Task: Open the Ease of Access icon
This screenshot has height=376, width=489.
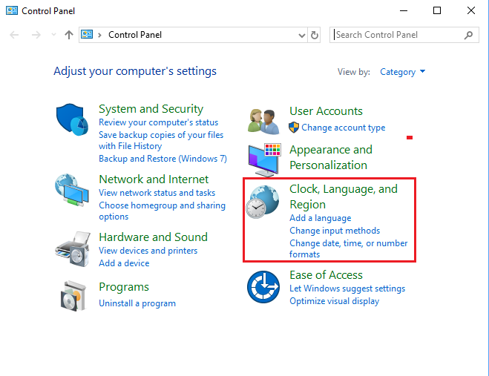Action: pyautogui.click(x=263, y=287)
